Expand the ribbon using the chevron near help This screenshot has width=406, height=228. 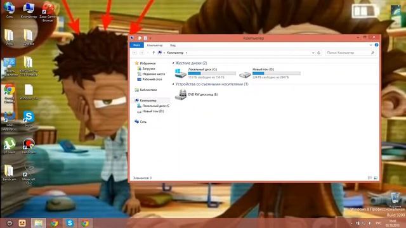pos(370,45)
